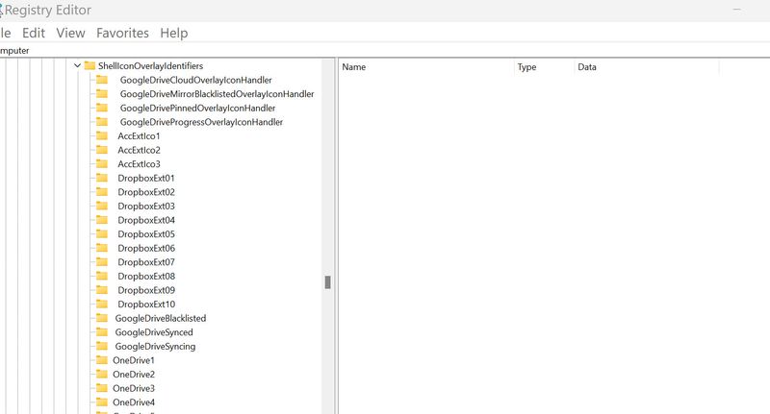Open the Favorites menu
Viewport: 770px width, 414px height.
click(x=122, y=33)
